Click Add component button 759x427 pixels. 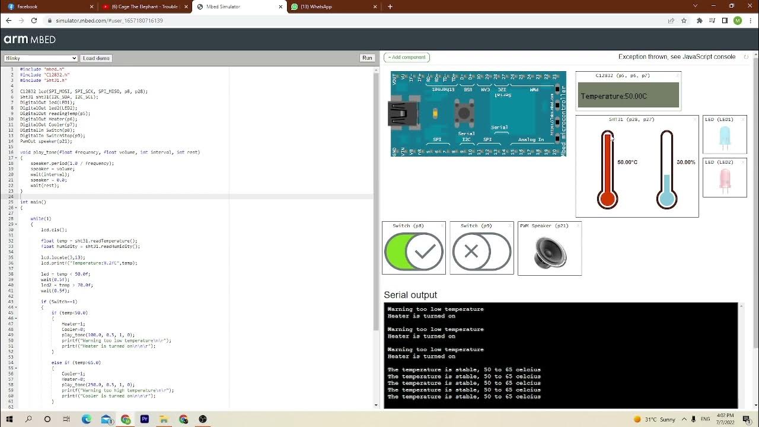[x=407, y=58]
